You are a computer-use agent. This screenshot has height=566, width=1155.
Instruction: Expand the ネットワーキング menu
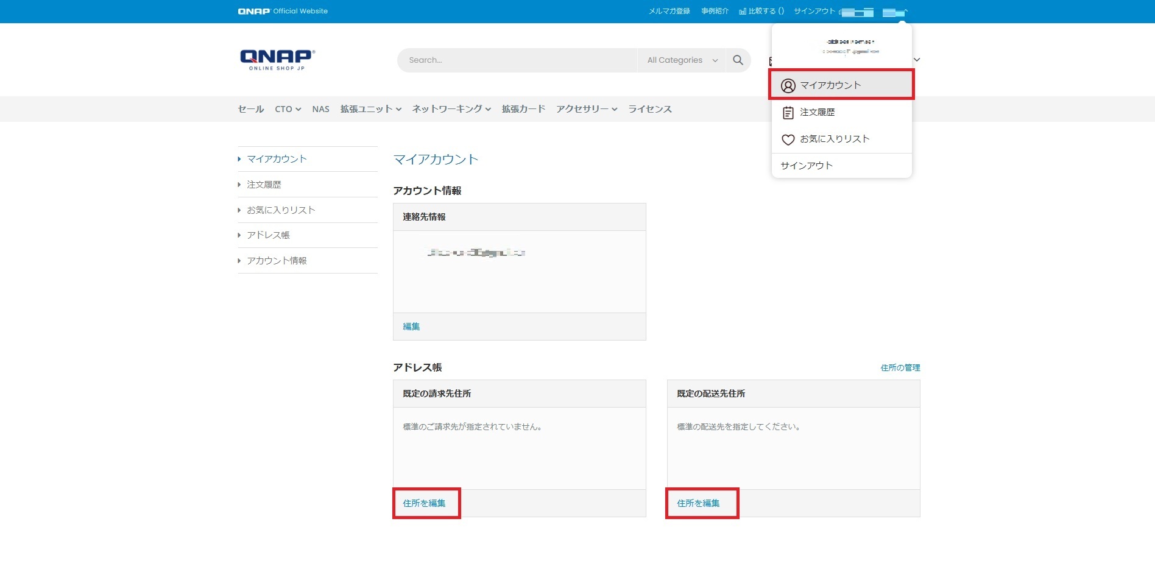coord(451,109)
